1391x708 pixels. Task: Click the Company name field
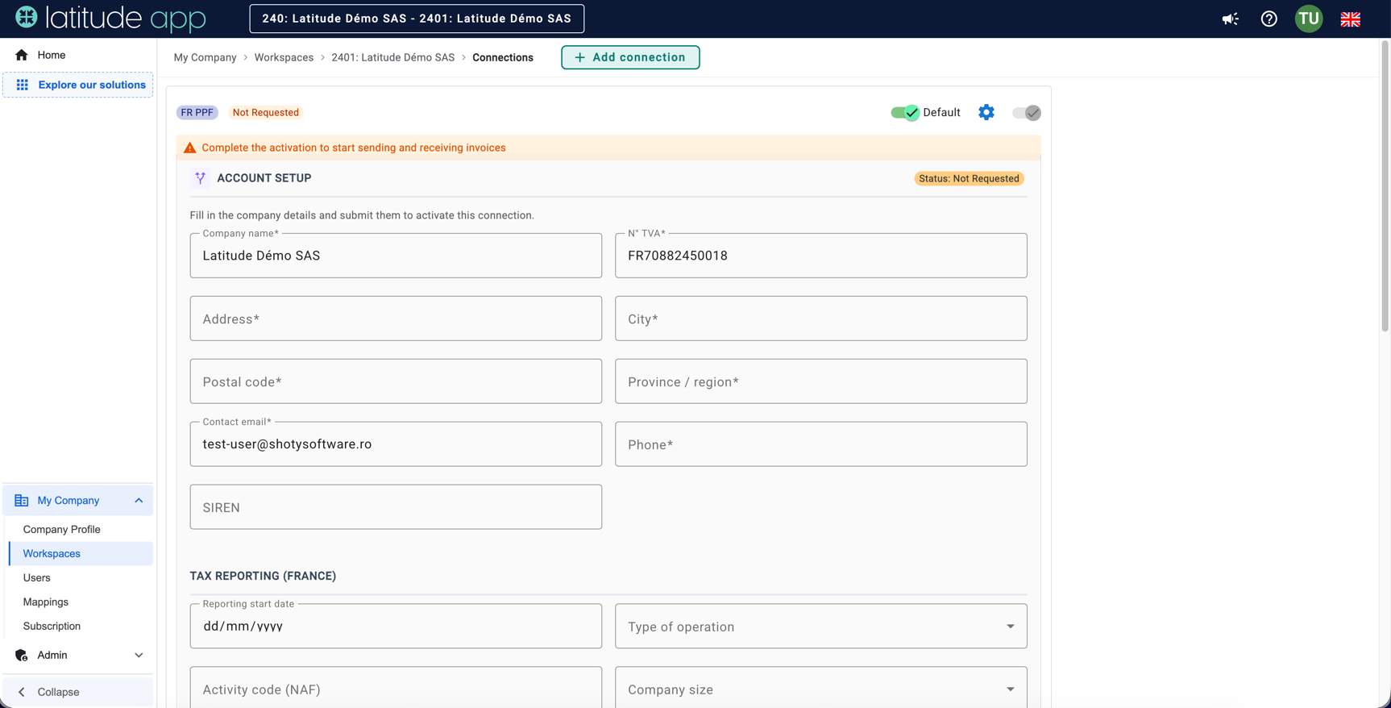396,256
